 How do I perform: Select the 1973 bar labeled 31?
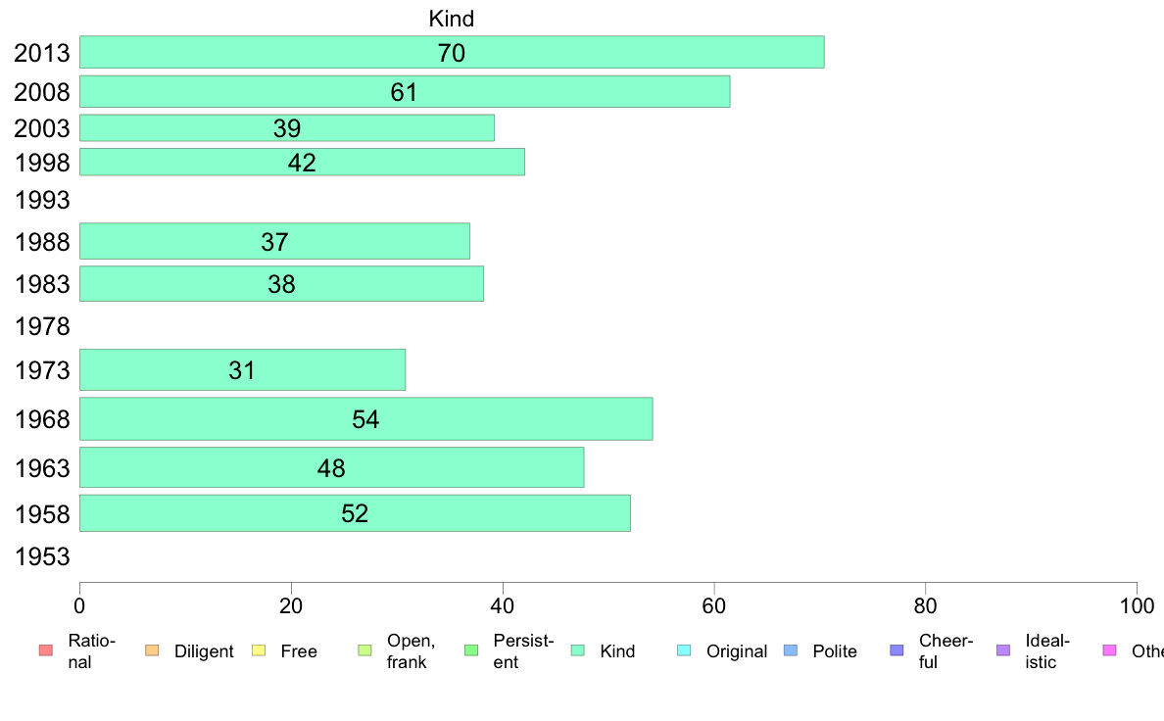pos(243,369)
